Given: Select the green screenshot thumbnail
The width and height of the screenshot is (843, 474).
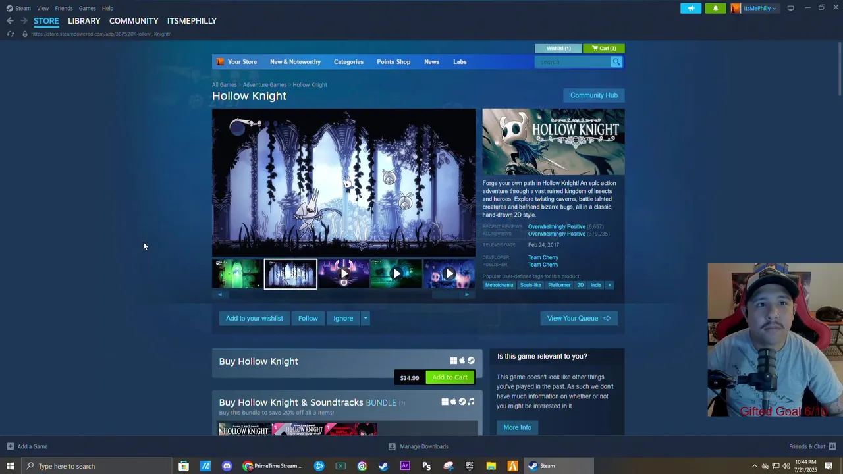Looking at the screenshot, I should pyautogui.click(x=237, y=274).
